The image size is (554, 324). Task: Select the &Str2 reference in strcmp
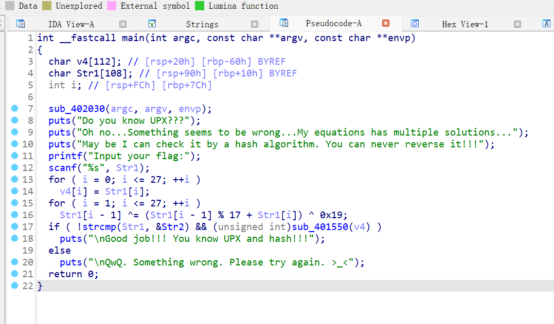(x=170, y=226)
